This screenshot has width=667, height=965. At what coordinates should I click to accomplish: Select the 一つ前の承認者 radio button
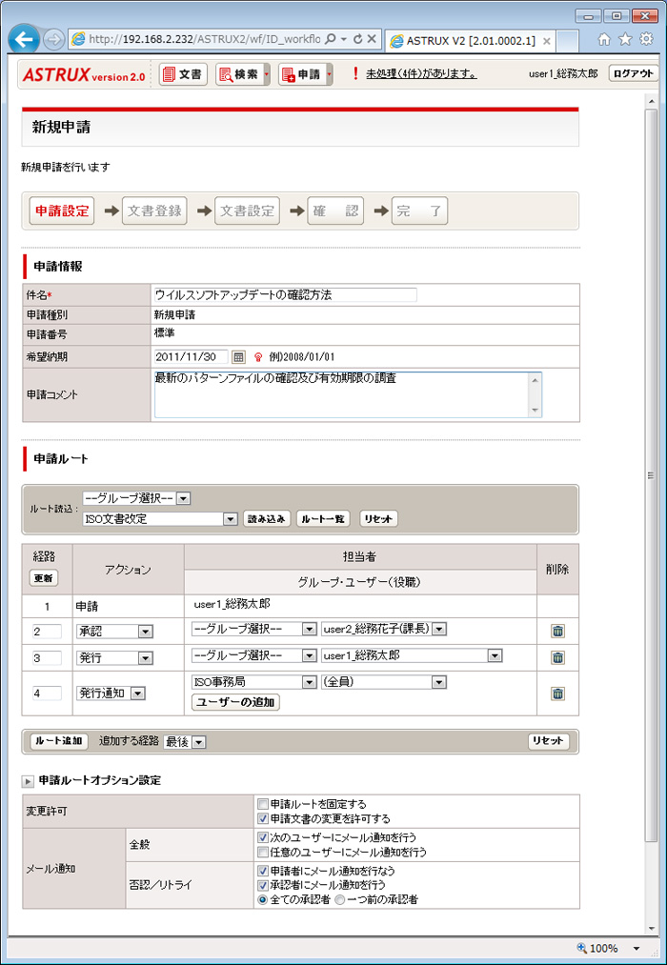pos(339,900)
